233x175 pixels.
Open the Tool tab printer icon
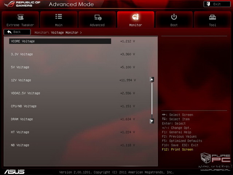click(213, 17)
